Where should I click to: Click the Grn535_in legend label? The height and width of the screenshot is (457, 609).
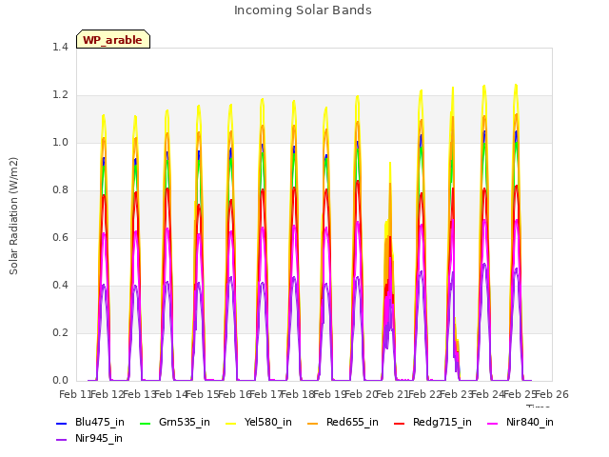point(185,422)
